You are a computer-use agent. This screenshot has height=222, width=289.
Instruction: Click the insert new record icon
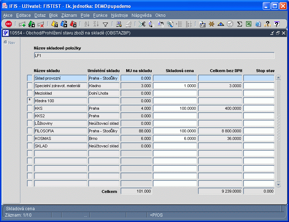click(x=22, y=24)
